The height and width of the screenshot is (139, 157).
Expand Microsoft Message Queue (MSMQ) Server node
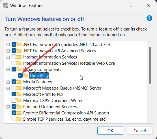click(8, 88)
